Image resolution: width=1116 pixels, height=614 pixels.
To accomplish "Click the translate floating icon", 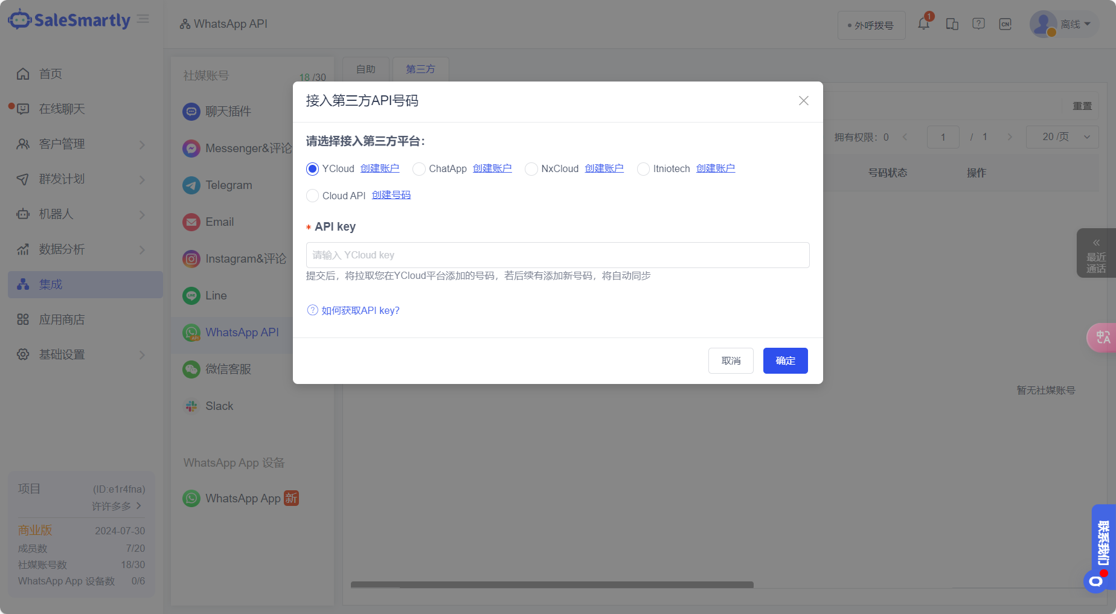I will 1103,337.
